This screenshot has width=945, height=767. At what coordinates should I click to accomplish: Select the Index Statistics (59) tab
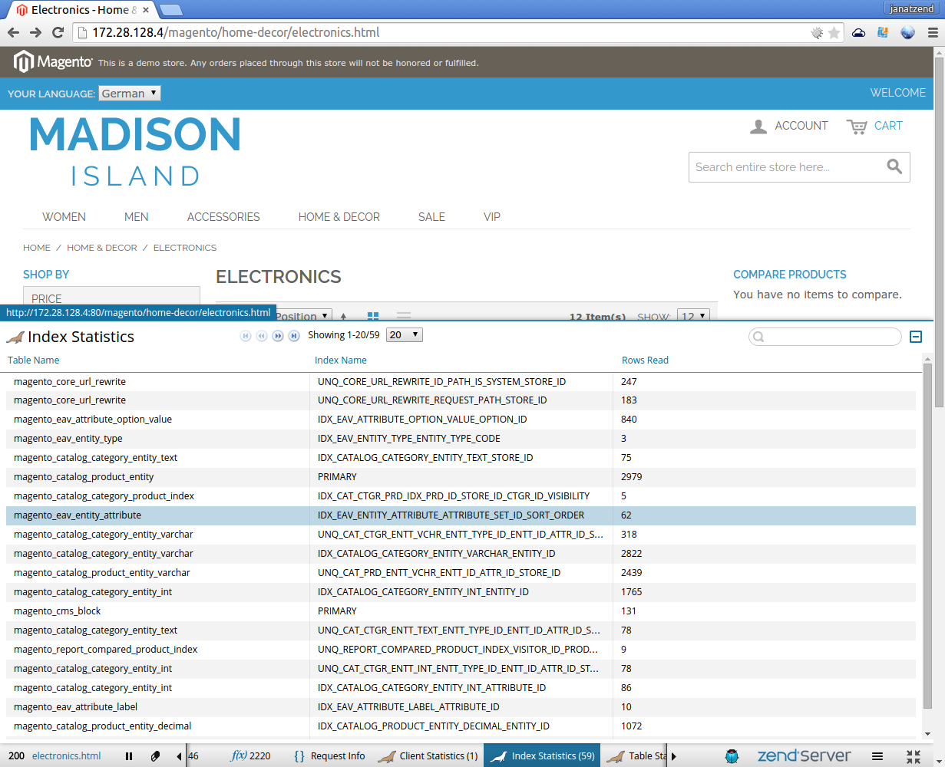pos(542,756)
